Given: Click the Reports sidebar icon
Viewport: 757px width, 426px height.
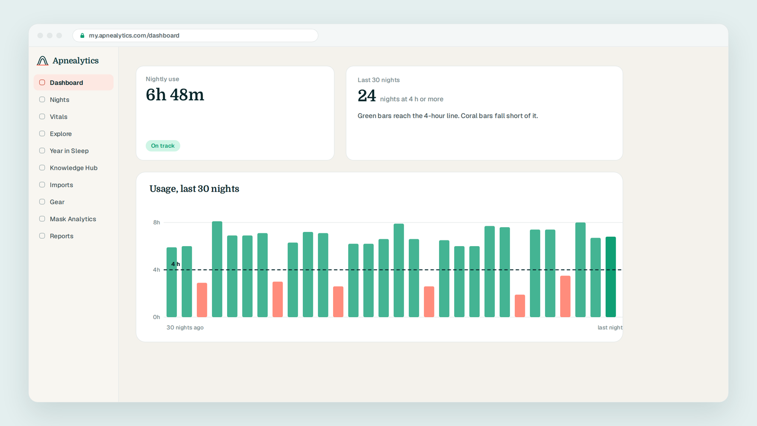Looking at the screenshot, I should coord(42,236).
